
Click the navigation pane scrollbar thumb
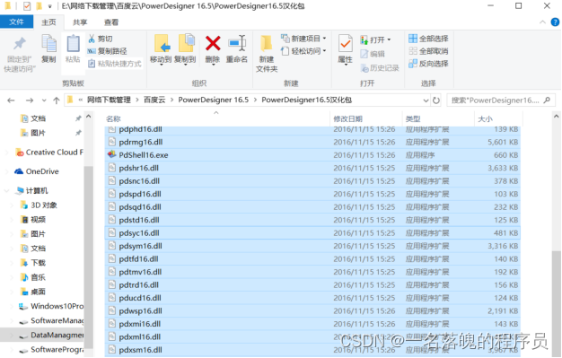pyautogui.click(x=88, y=258)
